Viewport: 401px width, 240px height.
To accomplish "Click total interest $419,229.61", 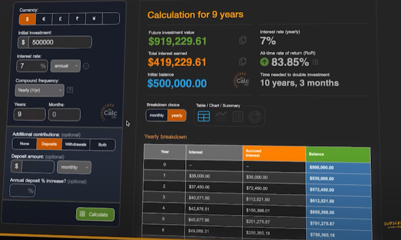I will [x=177, y=62].
